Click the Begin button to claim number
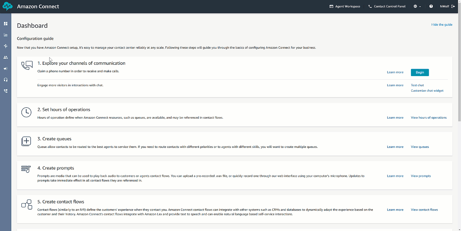Screen dimensions: 461x231 click(420, 73)
